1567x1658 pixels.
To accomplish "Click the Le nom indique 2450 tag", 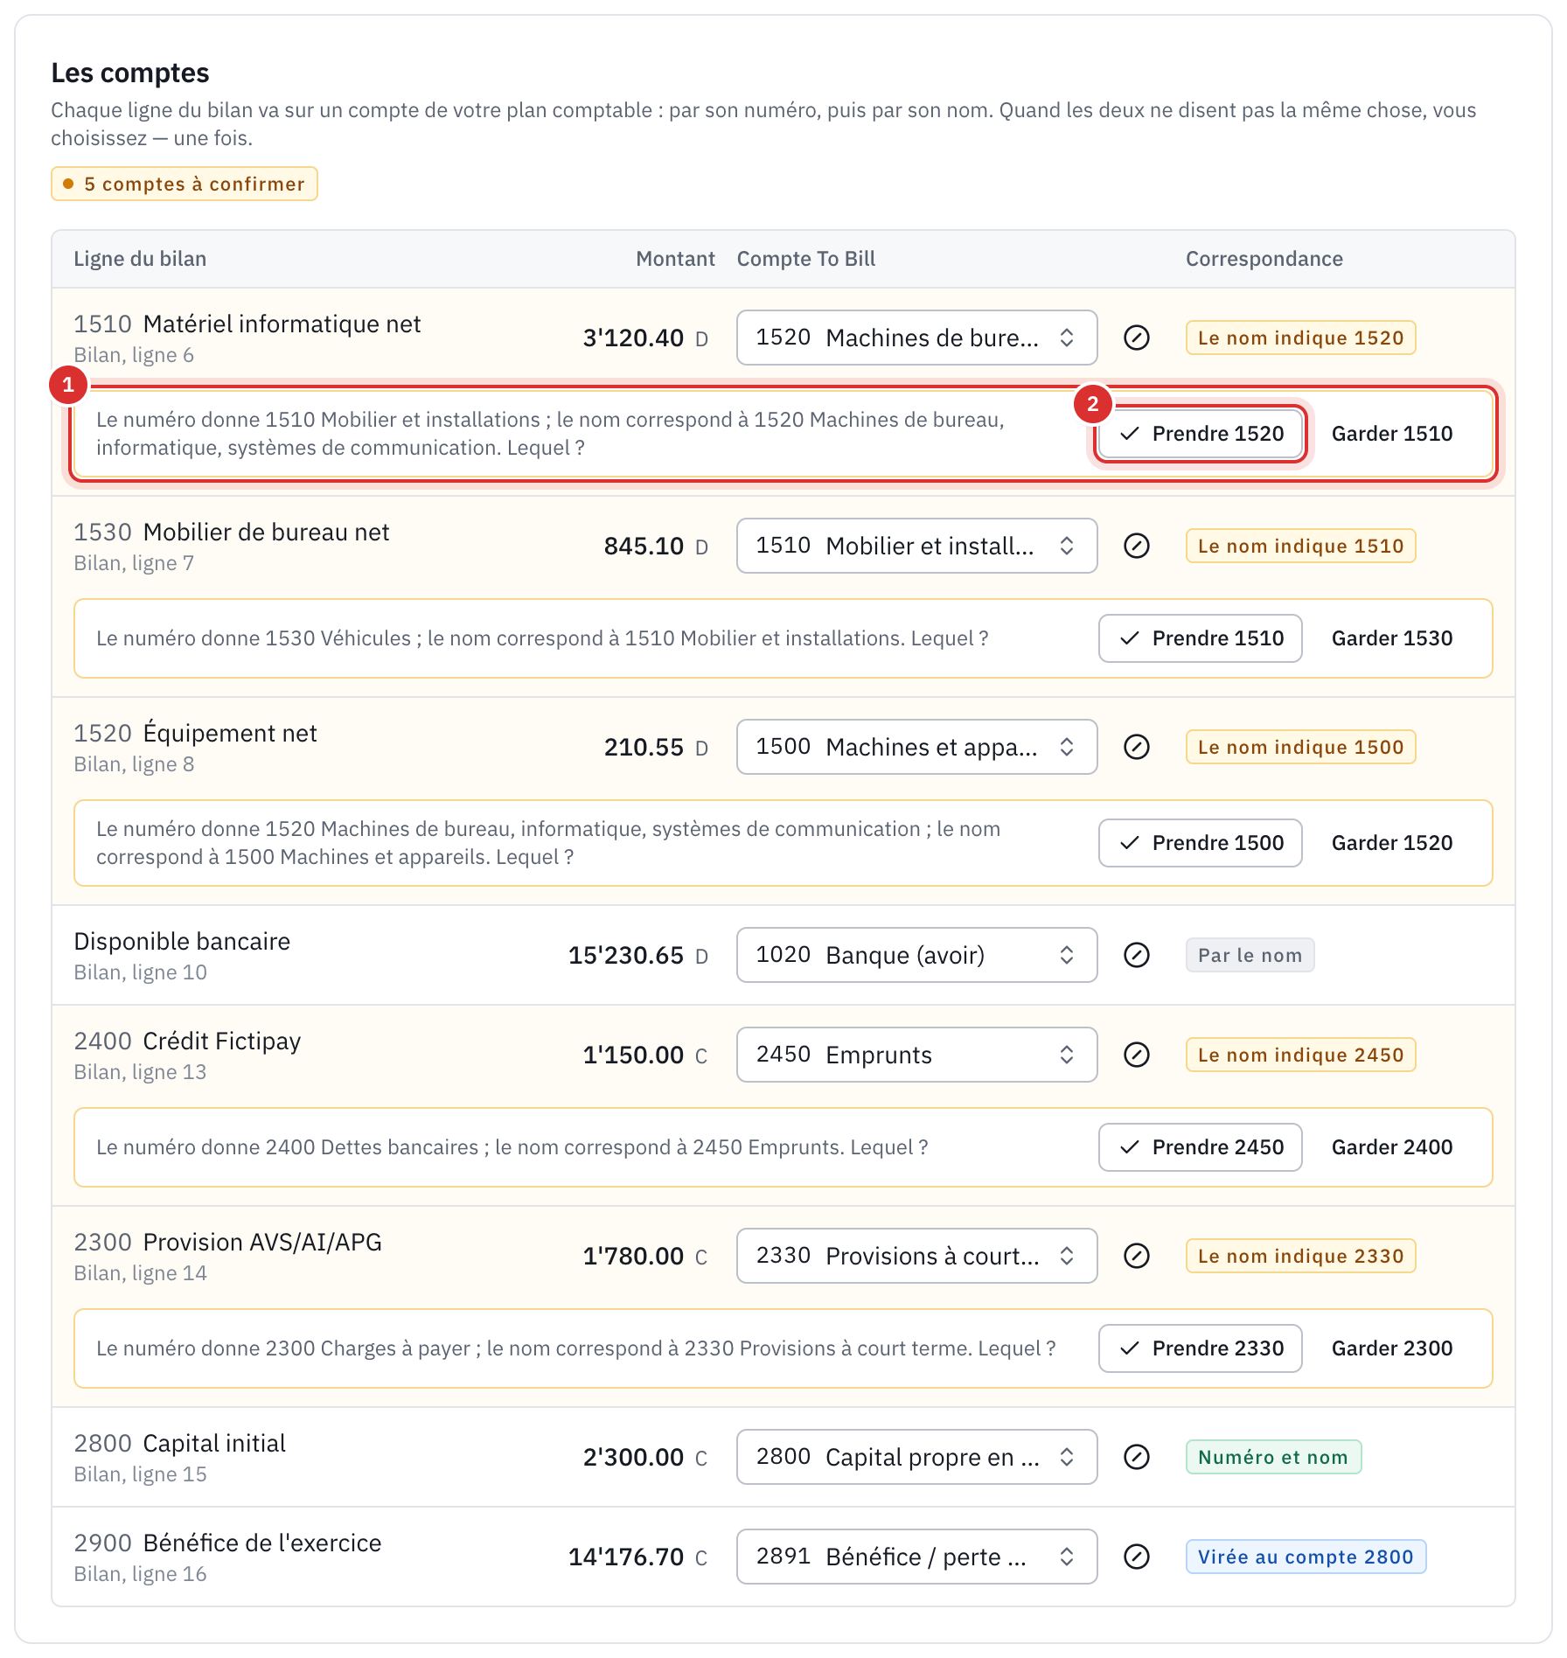I will [x=1300, y=1055].
